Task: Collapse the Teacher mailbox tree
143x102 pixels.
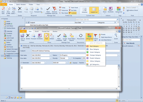Action: click(2, 19)
